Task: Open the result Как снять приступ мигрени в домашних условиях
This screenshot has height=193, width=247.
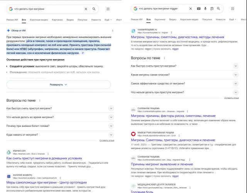Action: [x=44, y=158]
